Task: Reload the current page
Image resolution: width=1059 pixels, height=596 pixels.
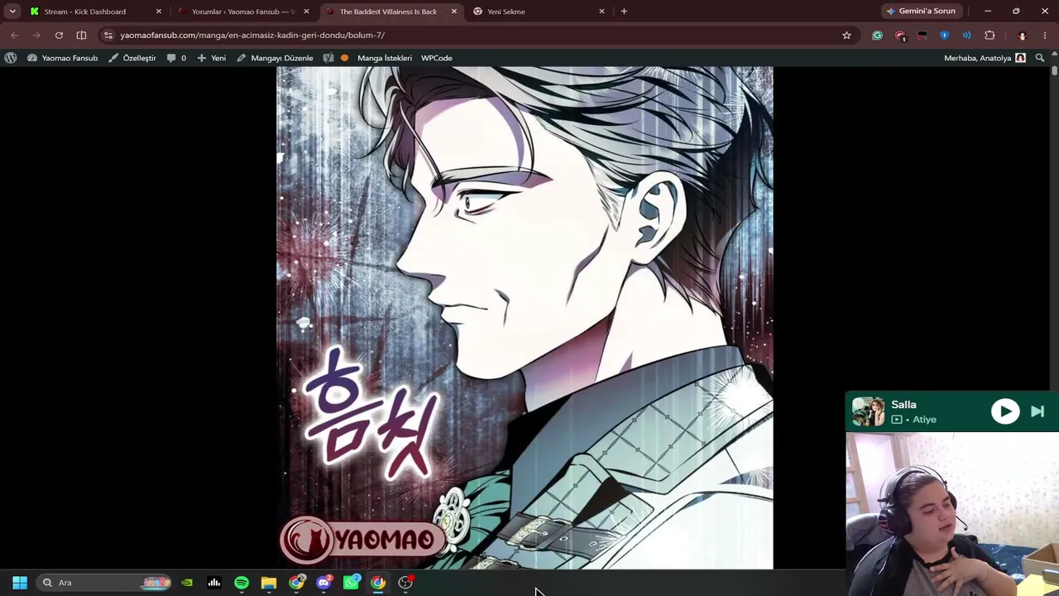Action: pyautogui.click(x=59, y=36)
